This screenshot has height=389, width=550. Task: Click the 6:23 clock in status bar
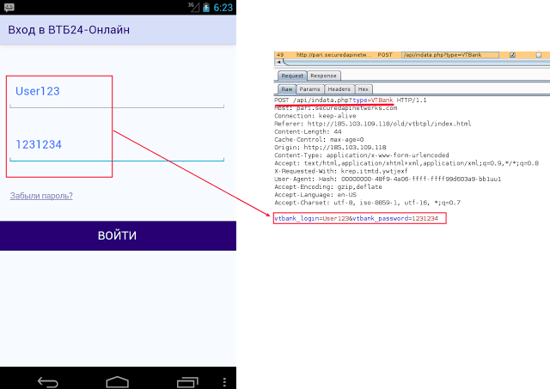224,8
